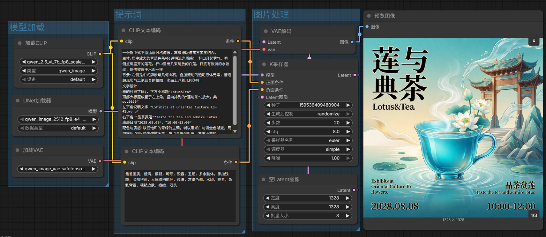This screenshot has height=237, width=546.
Task: Collapse the UNet加载器 node via title dot
Action: 18,100
